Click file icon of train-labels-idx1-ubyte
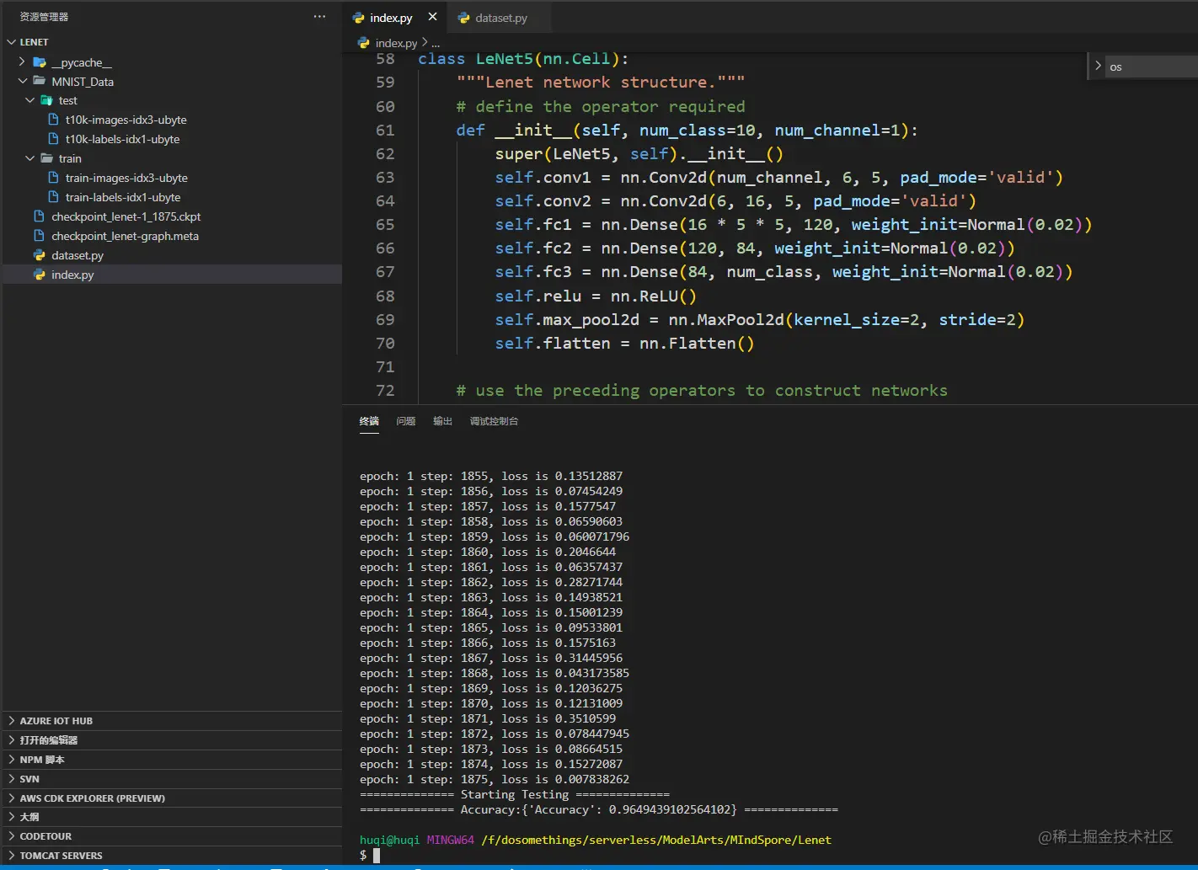Screen dimensions: 1198x870 coord(54,197)
